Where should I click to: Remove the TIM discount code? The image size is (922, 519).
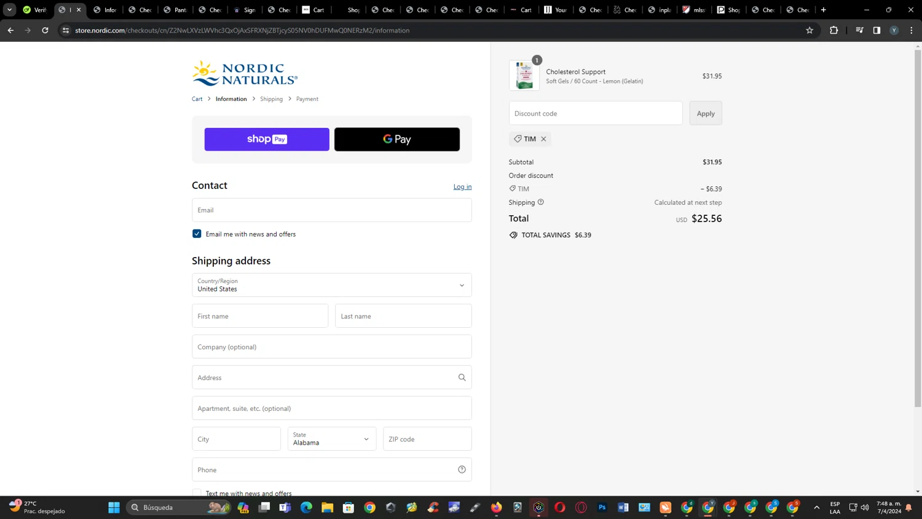coord(543,139)
